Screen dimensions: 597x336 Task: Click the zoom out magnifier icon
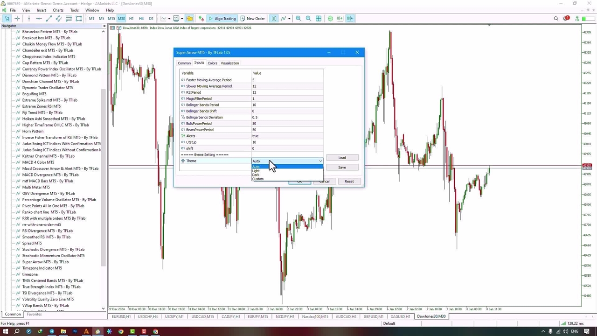308,19
